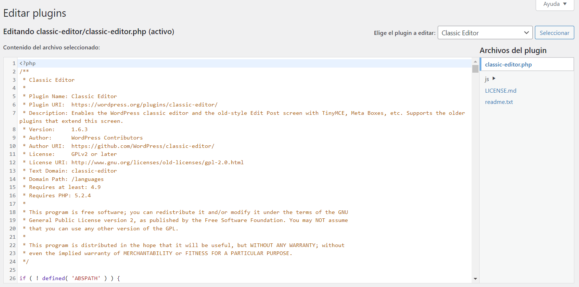Click the 'Version: 1.6.3' line
This screenshot has width=579, height=287.
coord(55,129)
